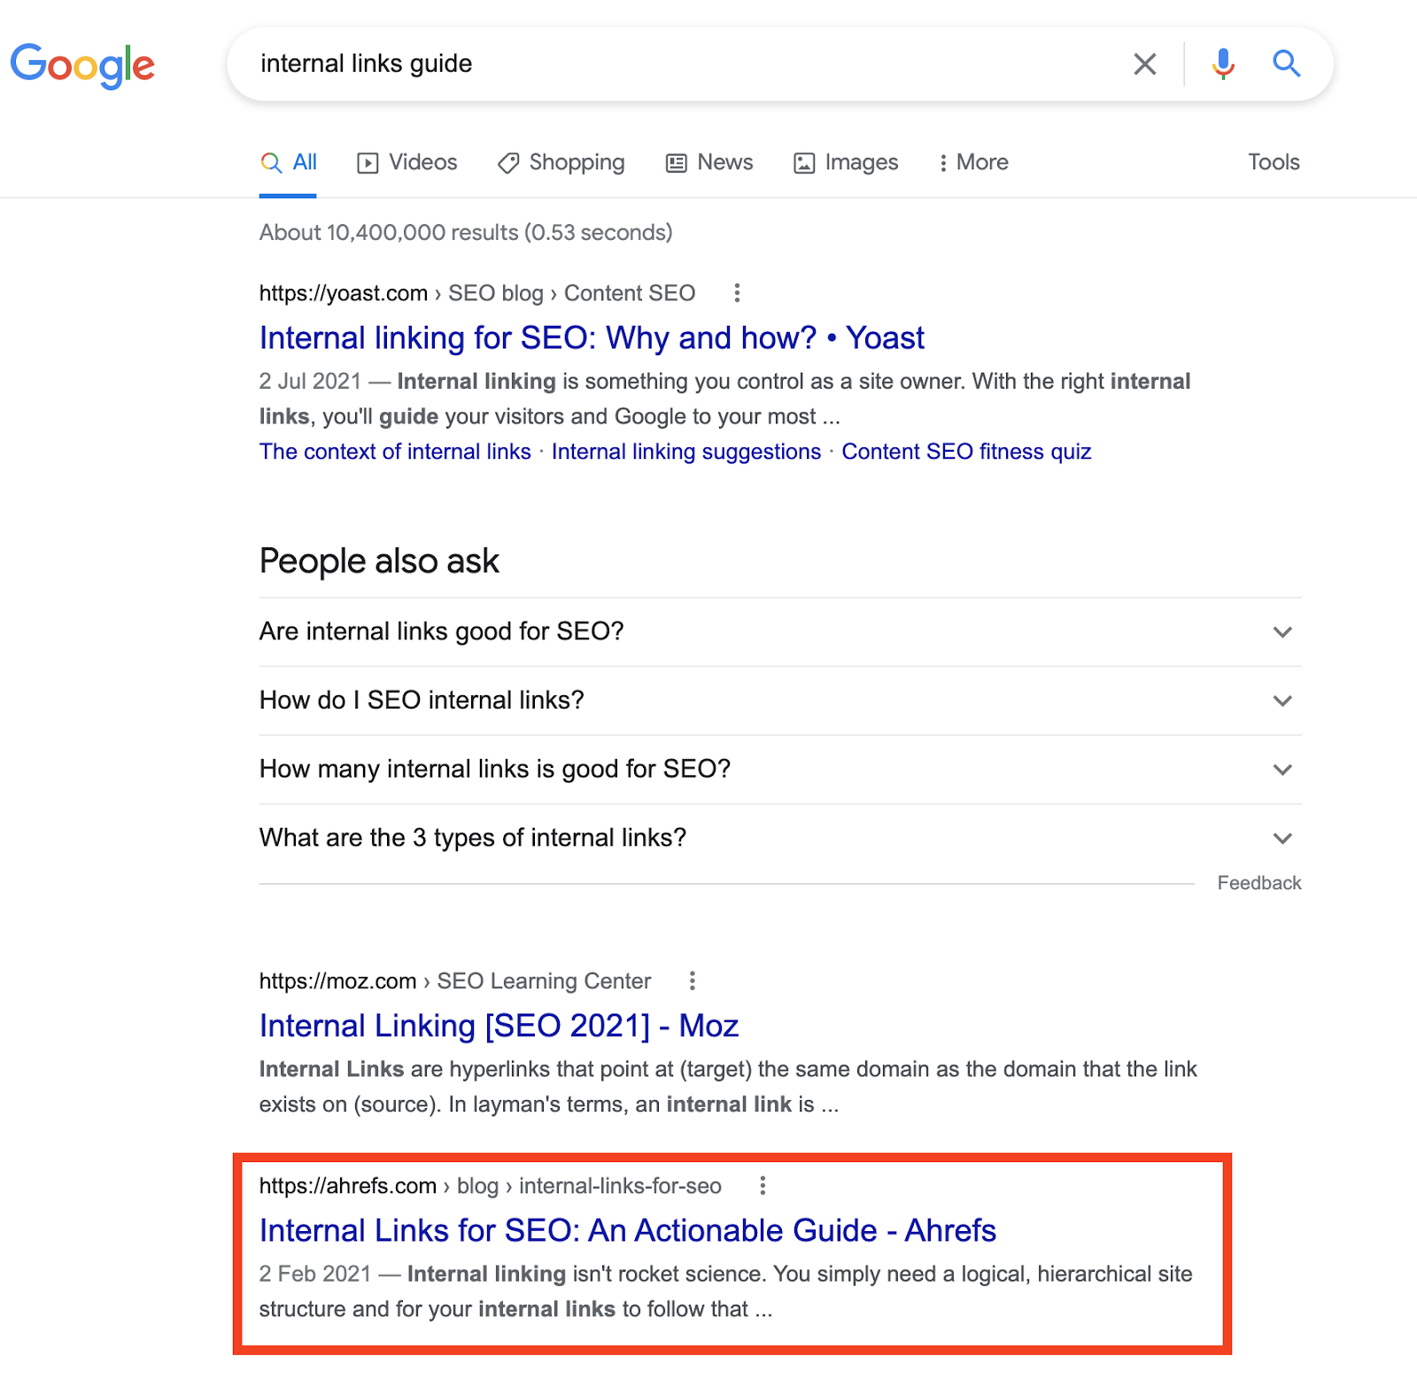1417x1379 pixels.
Task: Click the 'People also ask' heading
Action: tap(379, 562)
